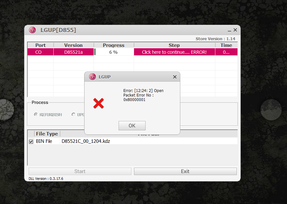The width and height of the screenshot is (287, 204).
Task: Click the Progress column header
Action: point(114,45)
